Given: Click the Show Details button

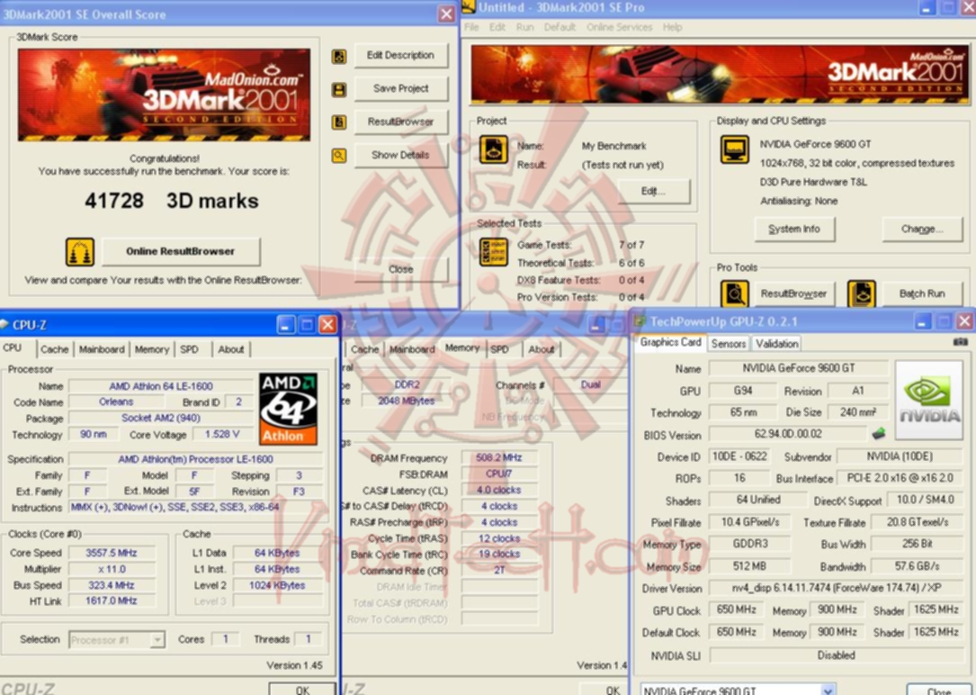Looking at the screenshot, I should pos(401,155).
